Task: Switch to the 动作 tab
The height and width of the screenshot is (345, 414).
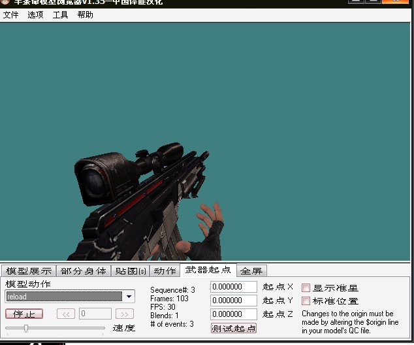Action: 165,271
